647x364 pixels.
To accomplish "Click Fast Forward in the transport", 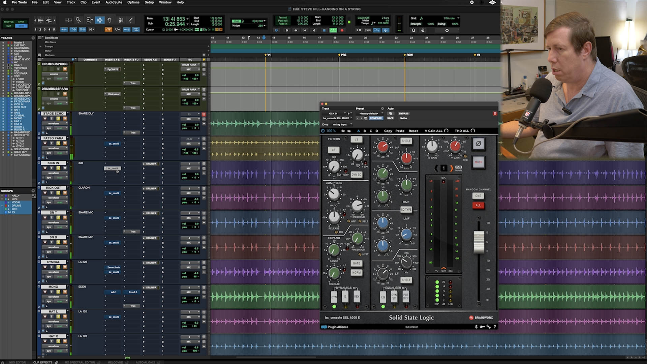I will [x=305, y=30].
